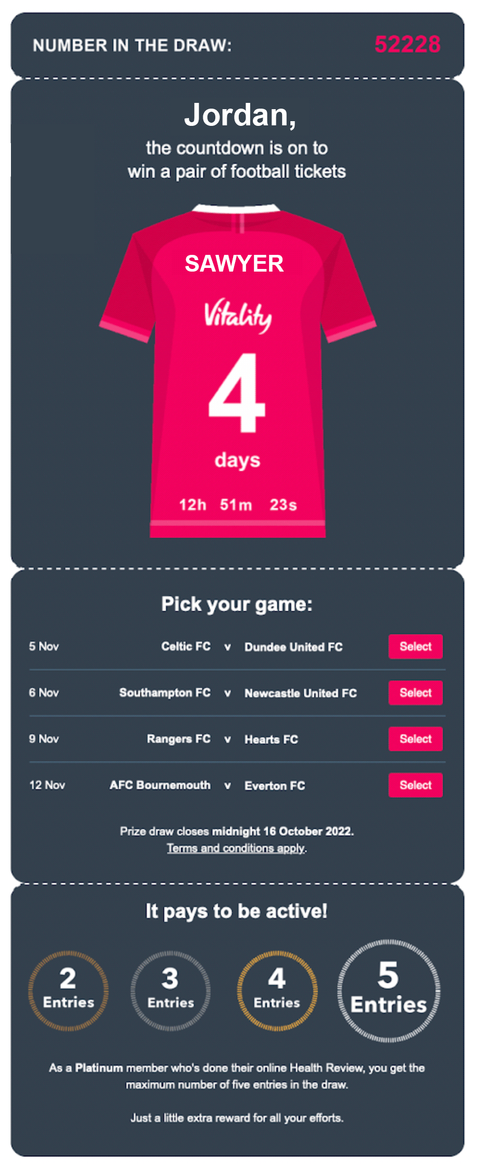Select the Celtic FC v Dundee United game
Viewport: 477px width, 1172px height.
coord(415,647)
